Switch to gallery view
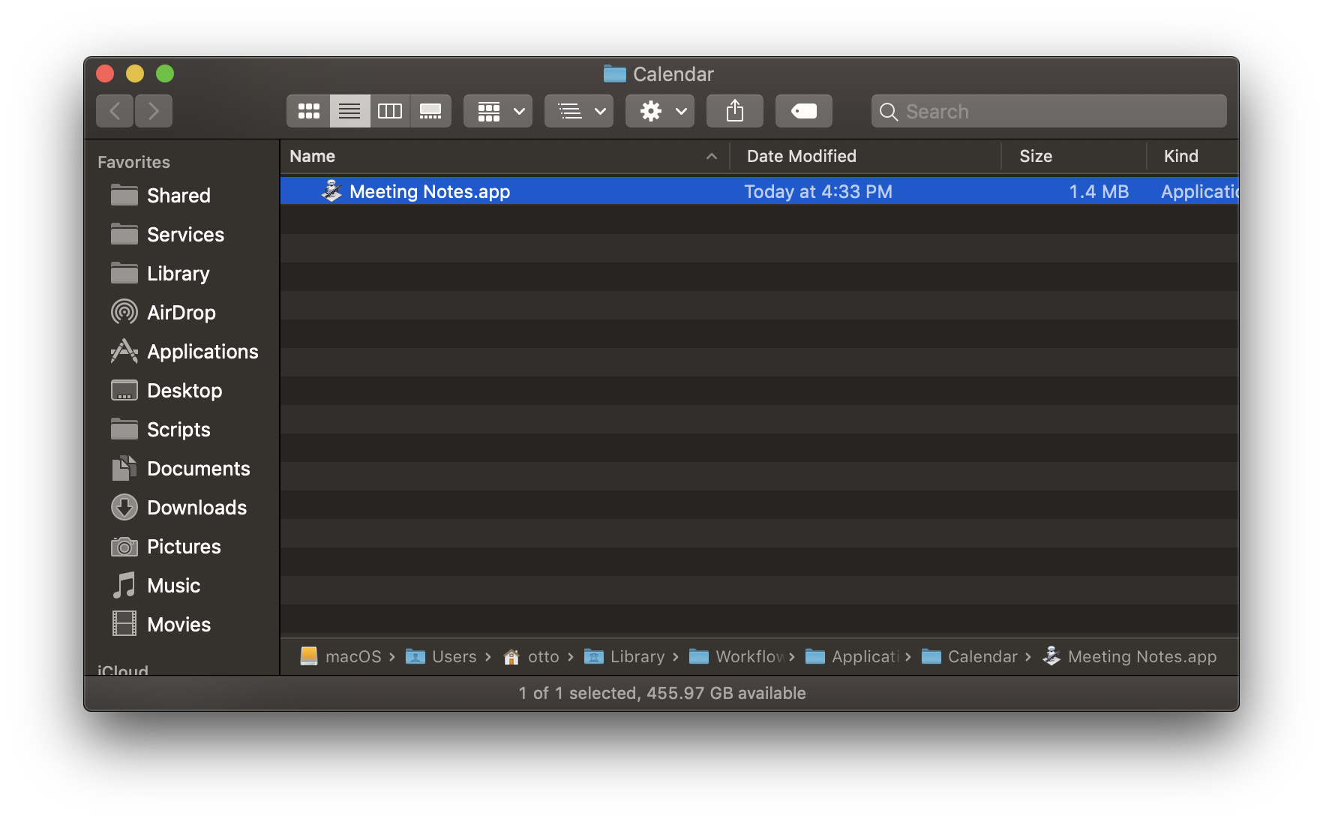Viewport: 1323px width, 822px height. pyautogui.click(x=431, y=110)
